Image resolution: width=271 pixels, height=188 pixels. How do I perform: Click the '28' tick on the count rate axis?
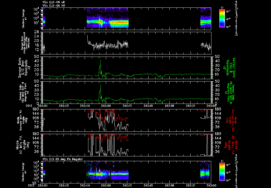coord(36,32)
